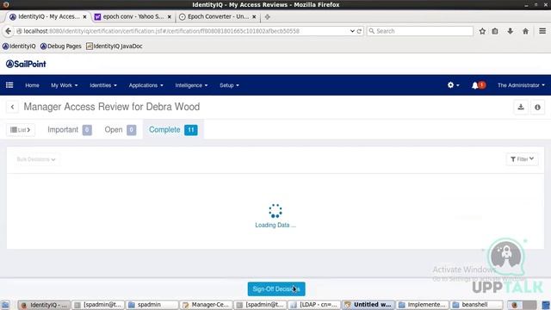
Task: Click the SailPoint logo
Action: coord(26,64)
